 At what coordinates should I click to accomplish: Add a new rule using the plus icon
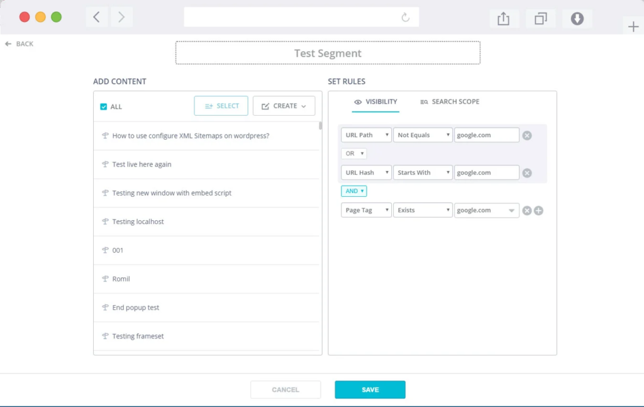coord(538,210)
